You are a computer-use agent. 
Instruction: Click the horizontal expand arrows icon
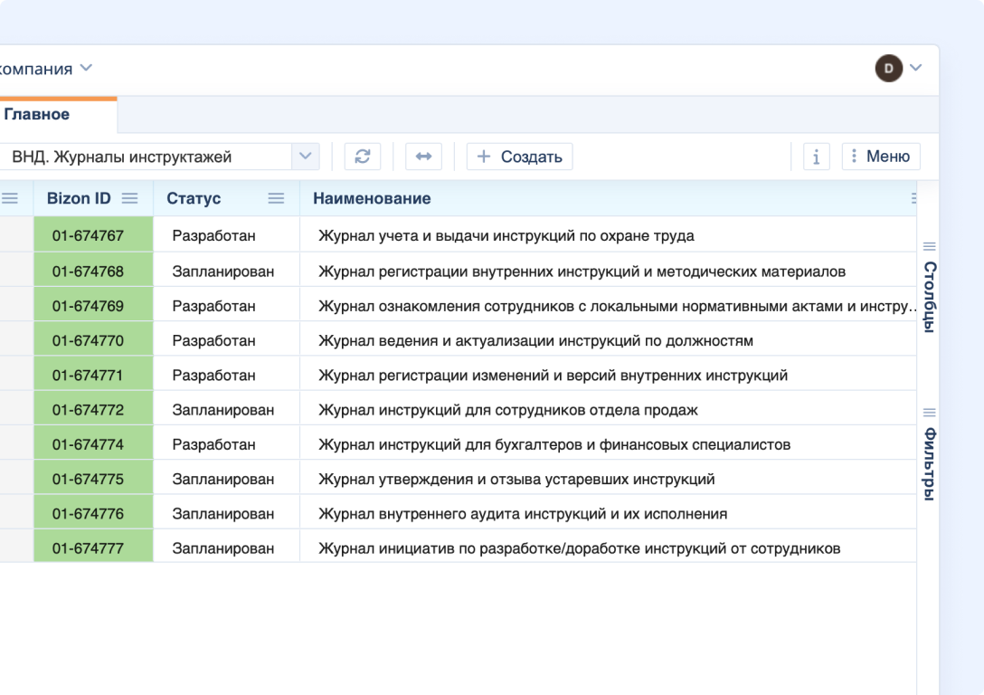point(421,156)
